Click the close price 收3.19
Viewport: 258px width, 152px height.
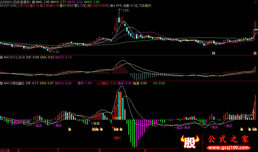(54, 5)
